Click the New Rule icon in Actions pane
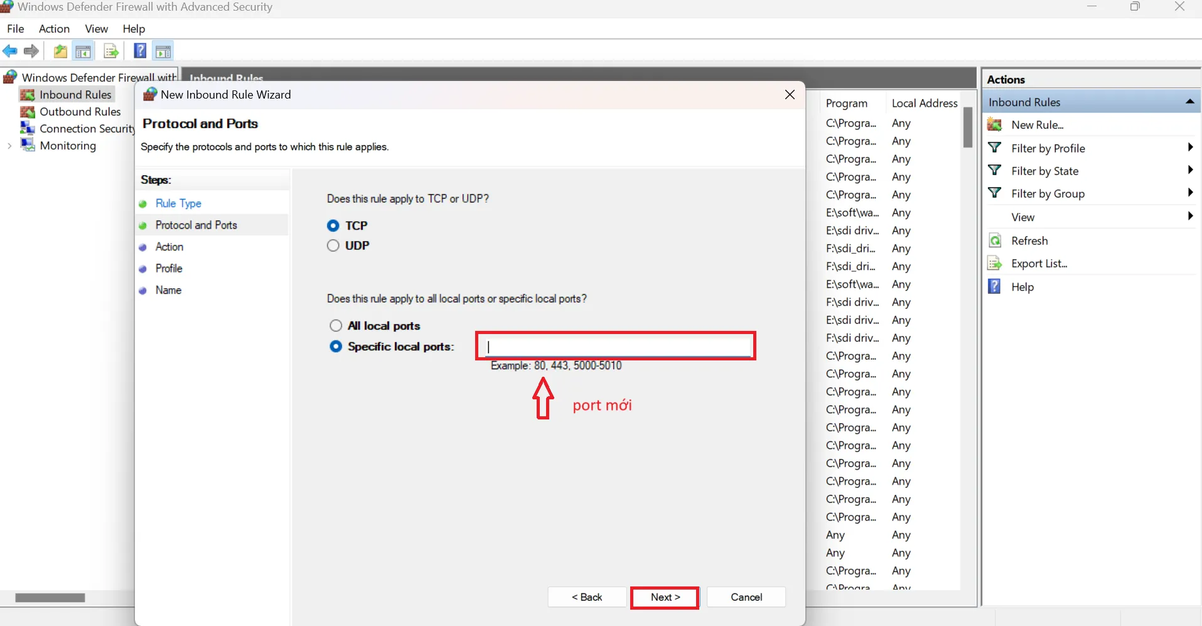Image resolution: width=1202 pixels, height=626 pixels. click(995, 125)
